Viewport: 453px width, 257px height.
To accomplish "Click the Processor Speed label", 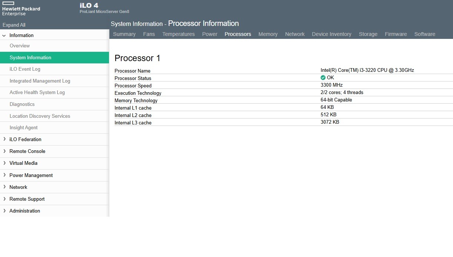I will 133,86.
